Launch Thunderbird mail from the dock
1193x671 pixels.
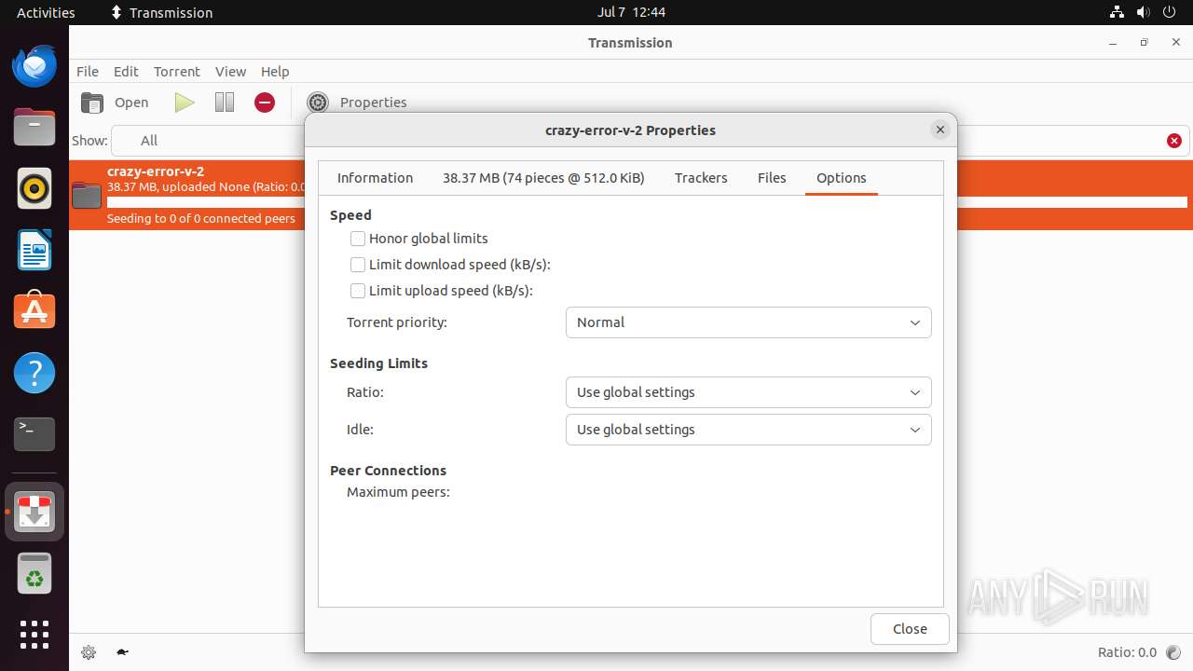pyautogui.click(x=34, y=66)
